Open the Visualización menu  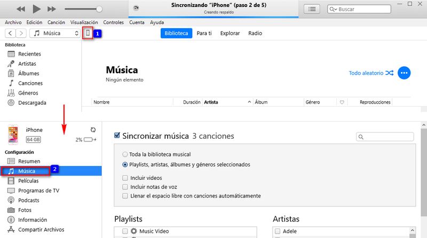click(x=84, y=22)
